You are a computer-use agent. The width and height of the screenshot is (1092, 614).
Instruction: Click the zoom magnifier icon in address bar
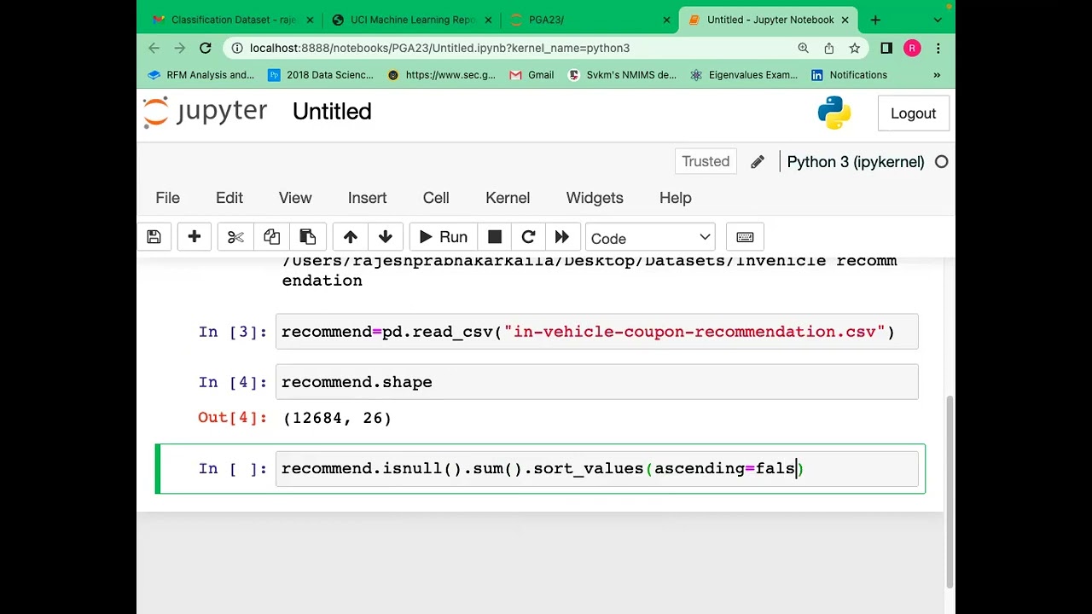point(803,49)
